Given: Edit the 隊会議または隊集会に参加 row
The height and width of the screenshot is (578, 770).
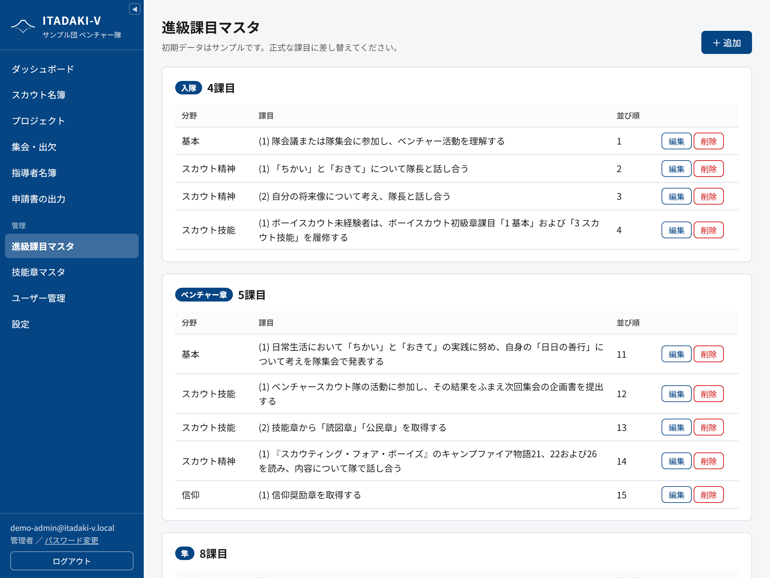Looking at the screenshot, I should [x=676, y=142].
